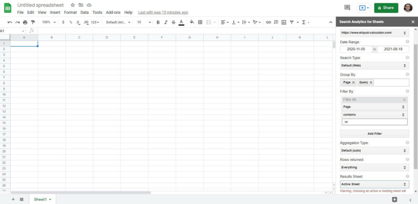
Task: Click the print icon in toolbar
Action: point(25,22)
